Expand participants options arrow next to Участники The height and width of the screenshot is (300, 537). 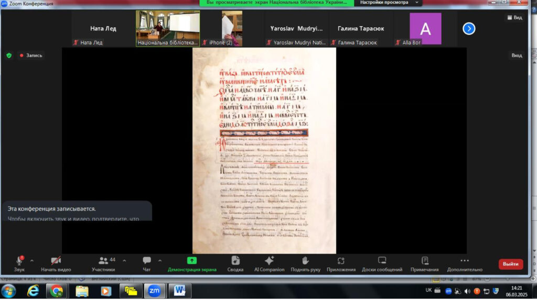[x=124, y=261]
